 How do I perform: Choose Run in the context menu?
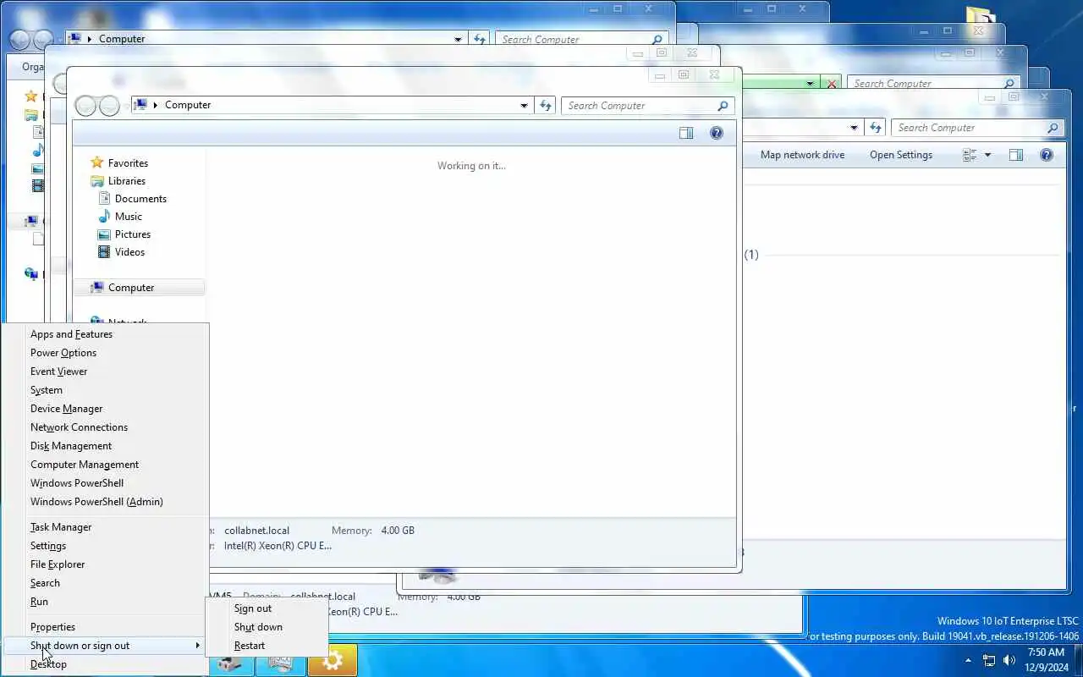tap(106, 602)
